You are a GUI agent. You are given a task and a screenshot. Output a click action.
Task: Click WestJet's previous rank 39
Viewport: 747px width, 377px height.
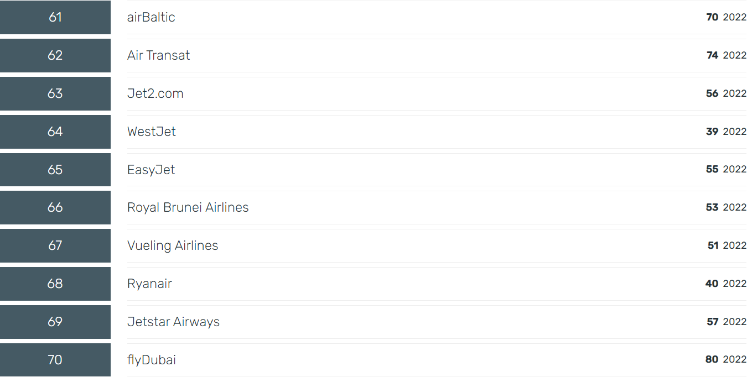coord(712,132)
